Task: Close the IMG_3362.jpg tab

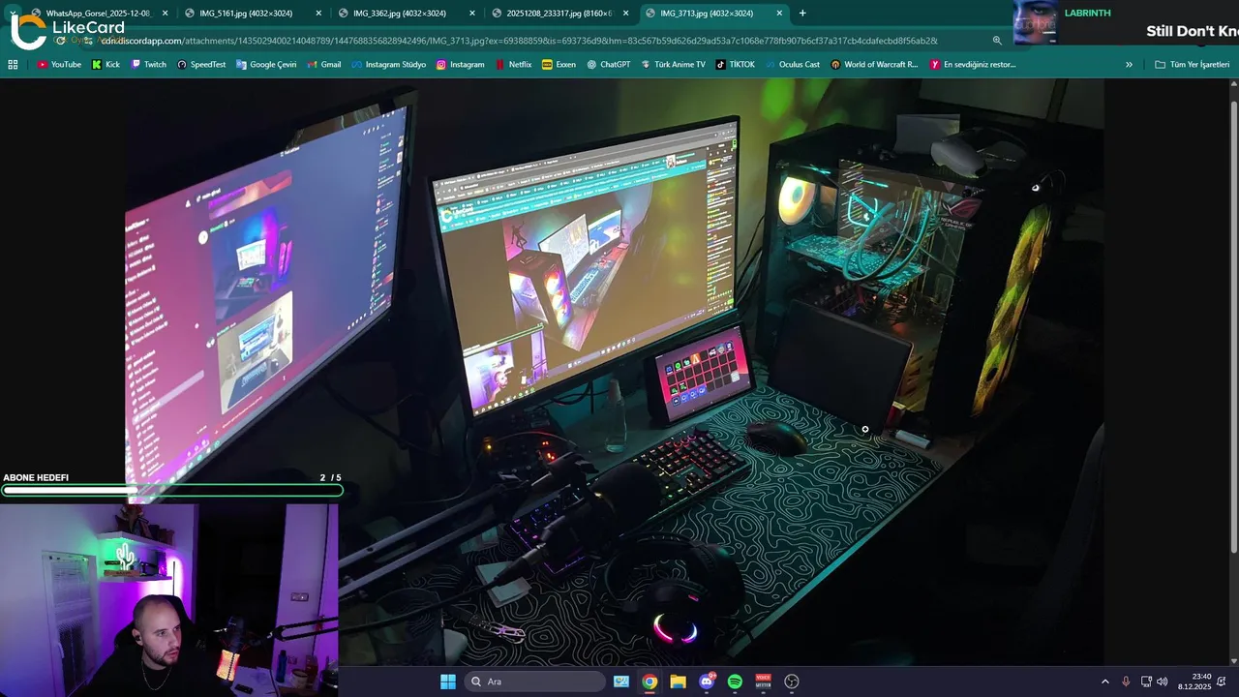Action: click(x=471, y=14)
